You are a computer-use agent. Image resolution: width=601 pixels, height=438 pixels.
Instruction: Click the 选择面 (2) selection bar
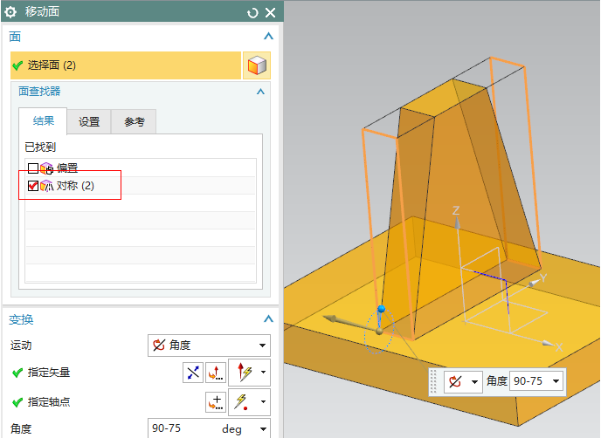(x=125, y=65)
